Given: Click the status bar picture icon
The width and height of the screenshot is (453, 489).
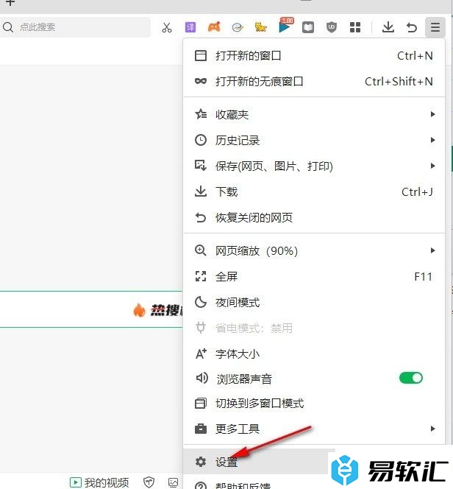Looking at the screenshot, I should (173, 482).
